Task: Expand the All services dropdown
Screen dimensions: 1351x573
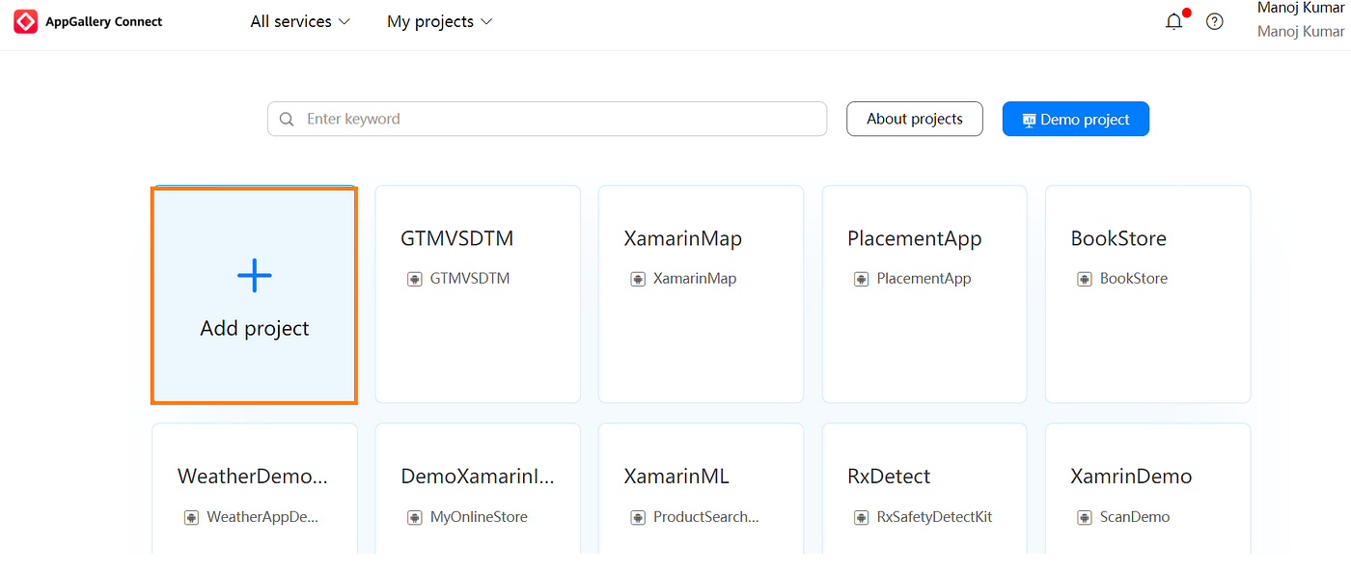Action: coord(300,21)
